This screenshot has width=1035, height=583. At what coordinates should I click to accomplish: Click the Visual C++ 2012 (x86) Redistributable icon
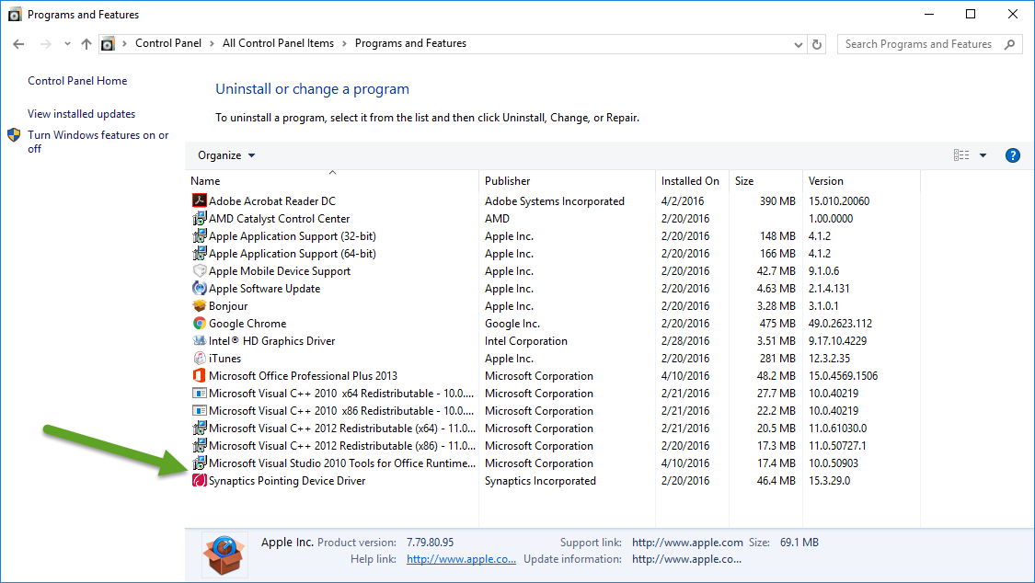(x=199, y=445)
